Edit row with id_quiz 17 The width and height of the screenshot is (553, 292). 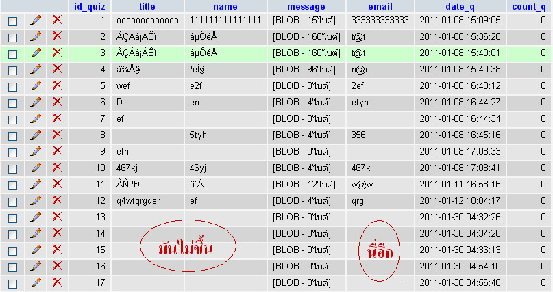pos(36,283)
